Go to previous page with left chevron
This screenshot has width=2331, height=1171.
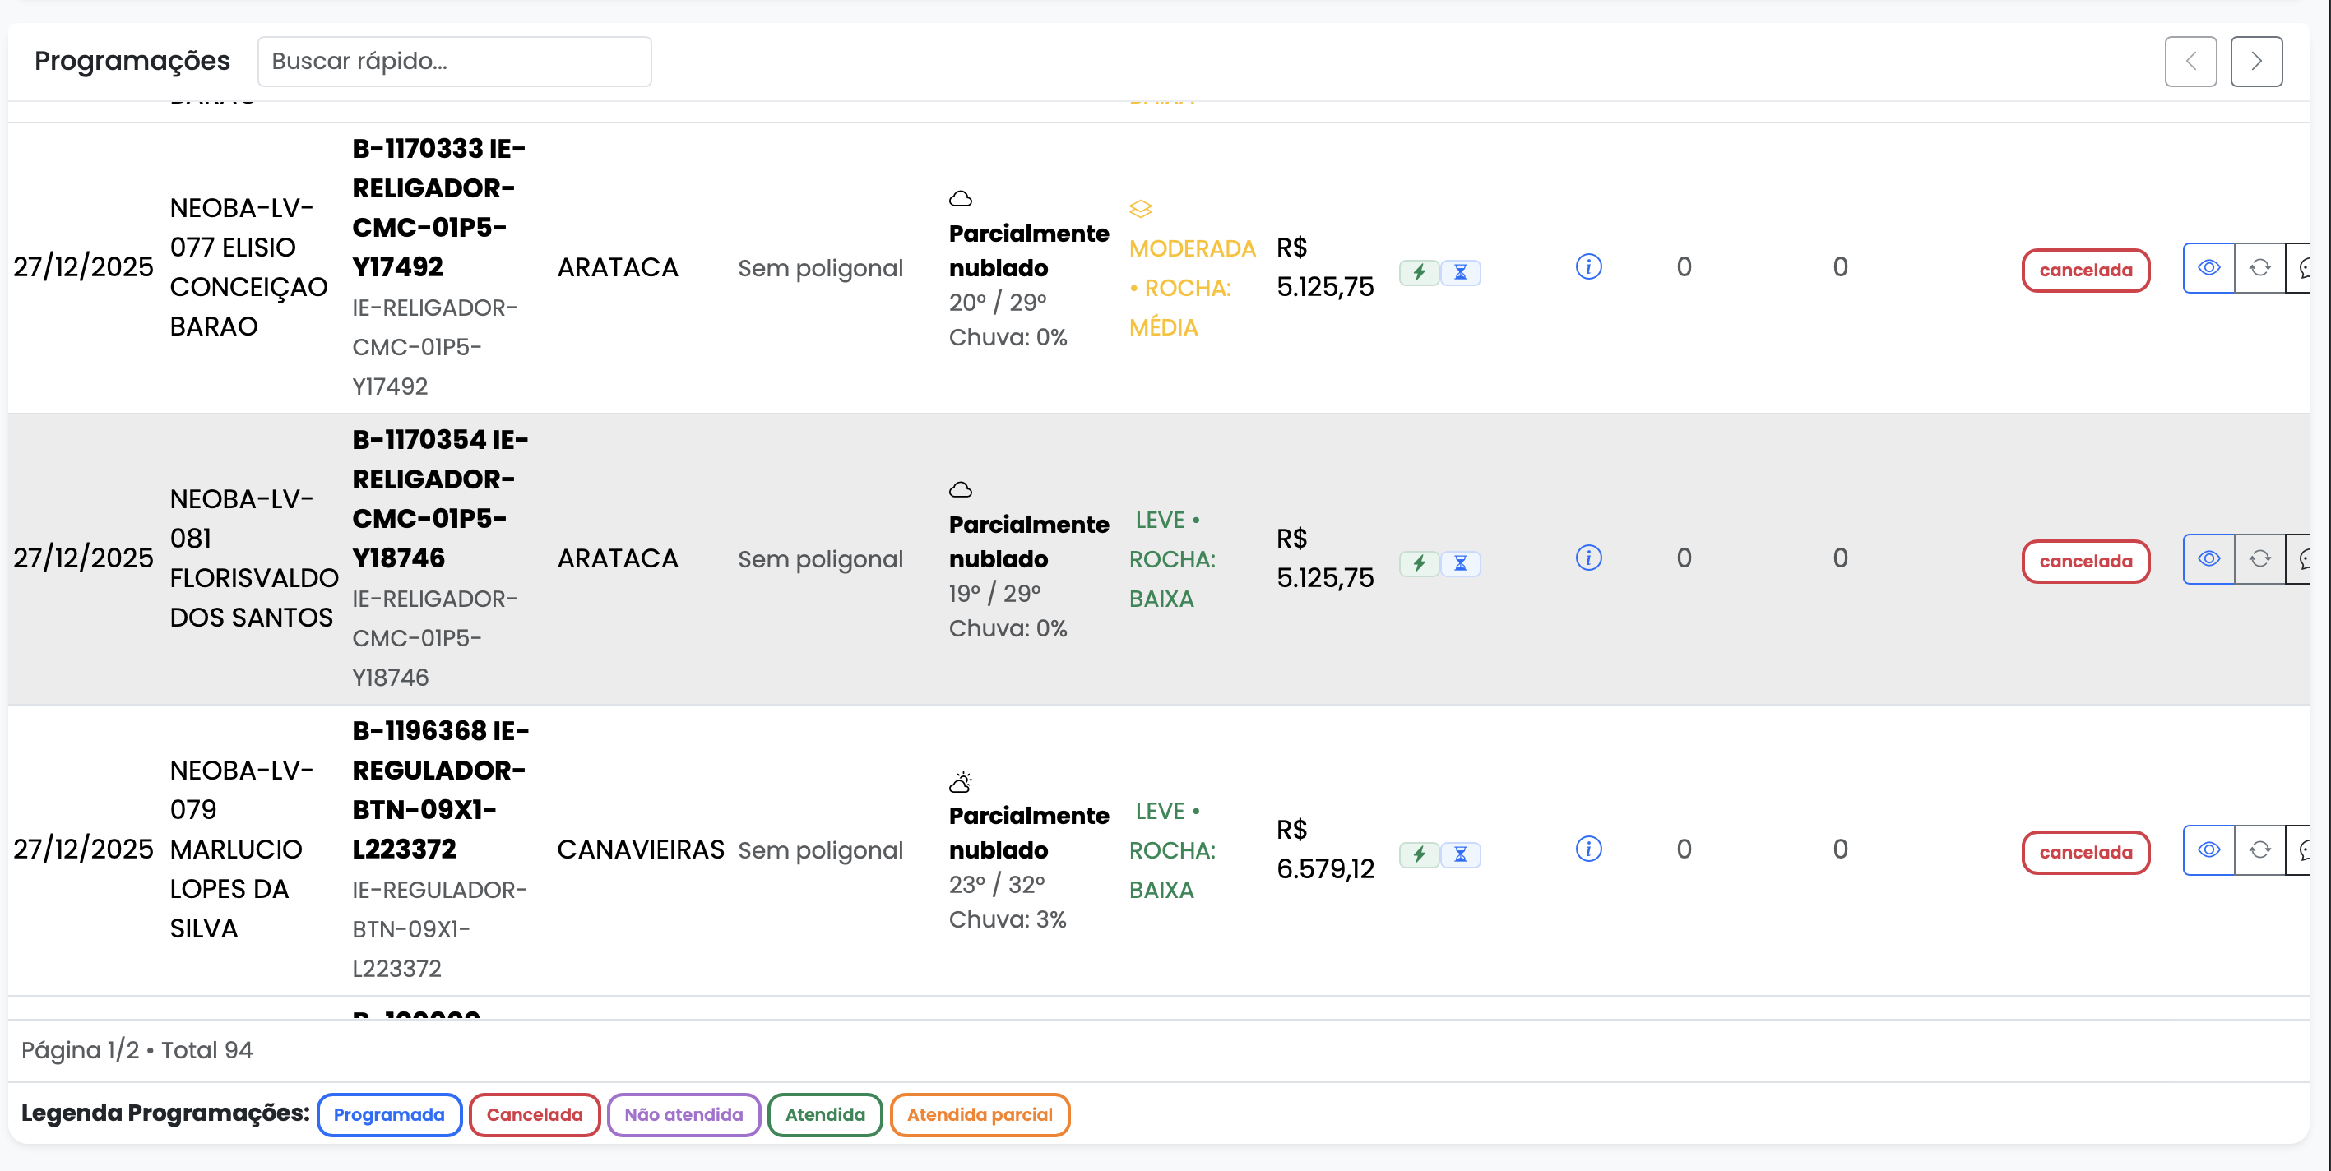pos(2190,62)
